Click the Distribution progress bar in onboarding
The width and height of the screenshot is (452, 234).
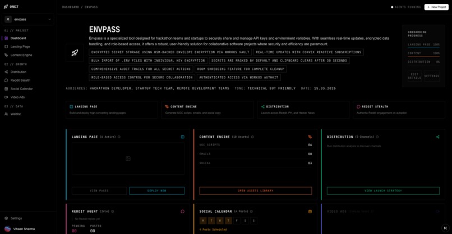coord(423,65)
